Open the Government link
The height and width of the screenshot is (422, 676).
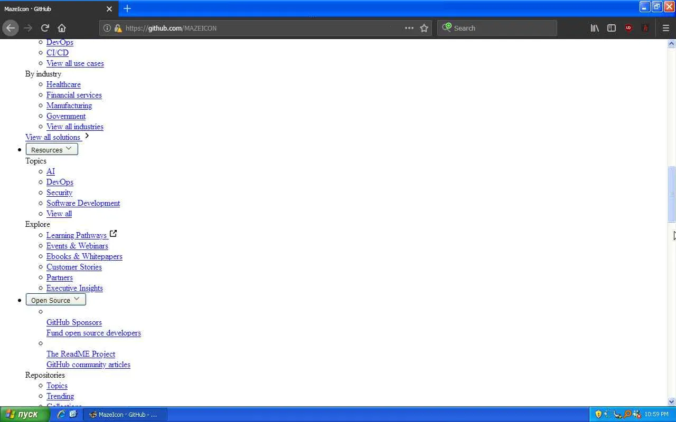pyautogui.click(x=66, y=116)
